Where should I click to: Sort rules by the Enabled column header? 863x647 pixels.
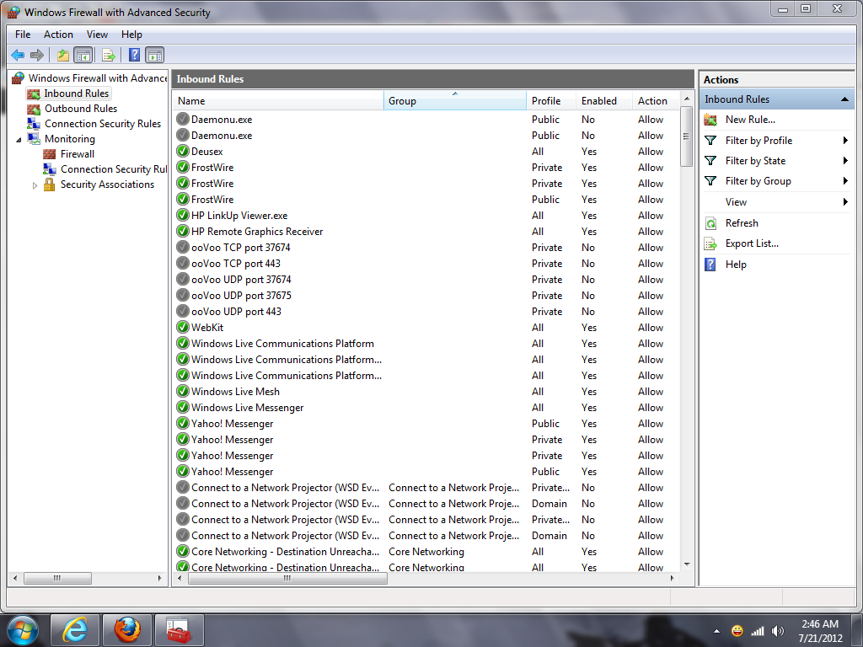tap(598, 101)
